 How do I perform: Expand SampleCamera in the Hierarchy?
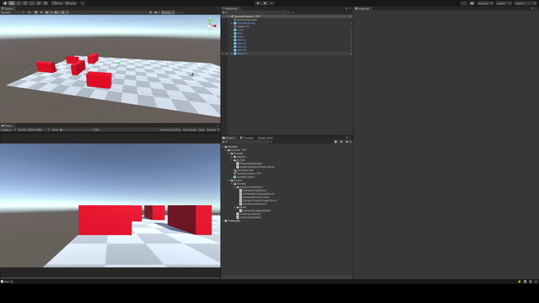[232, 23]
